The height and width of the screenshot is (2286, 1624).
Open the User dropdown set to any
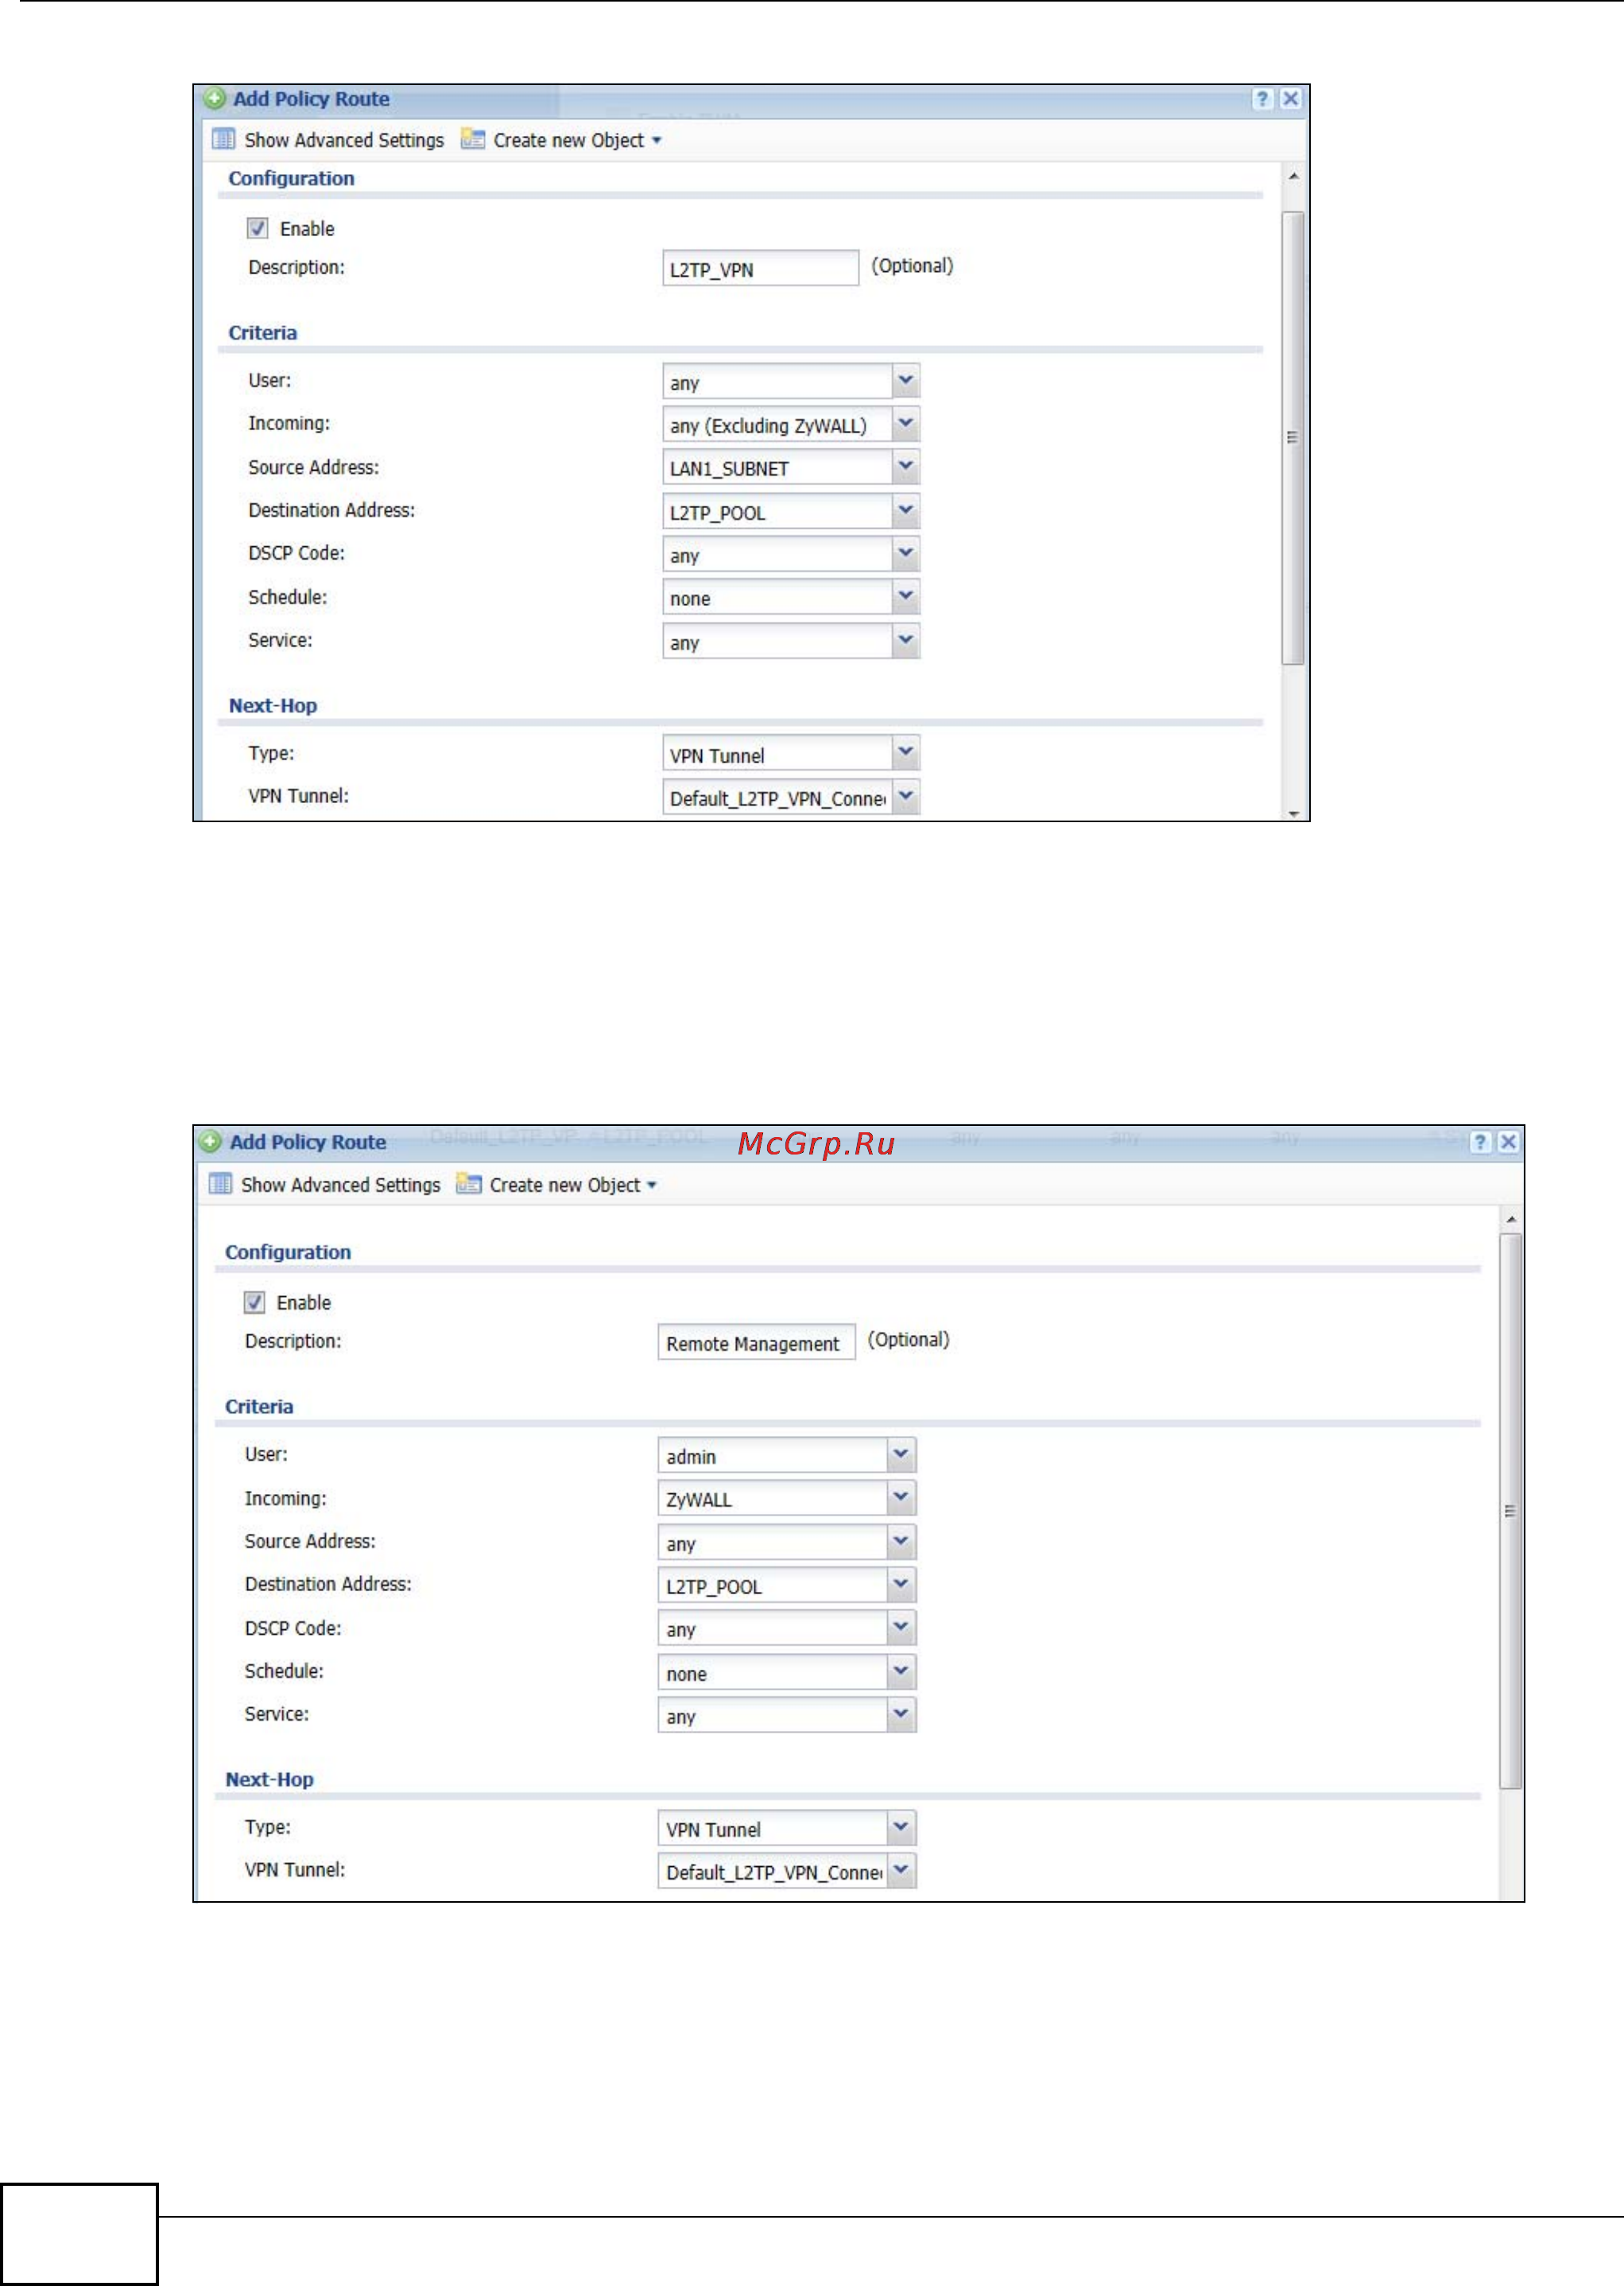click(905, 381)
